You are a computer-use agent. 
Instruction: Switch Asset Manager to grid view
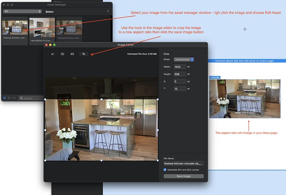(x=5, y=98)
